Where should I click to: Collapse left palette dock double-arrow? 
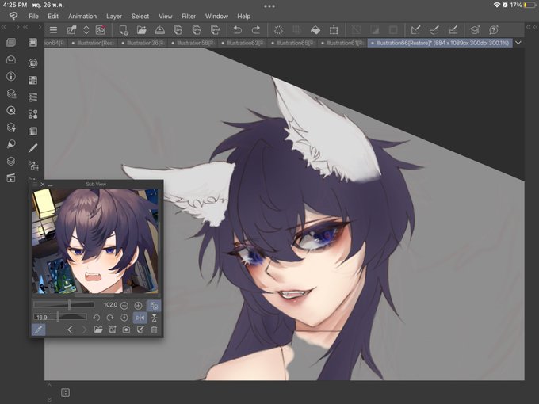(3, 27)
